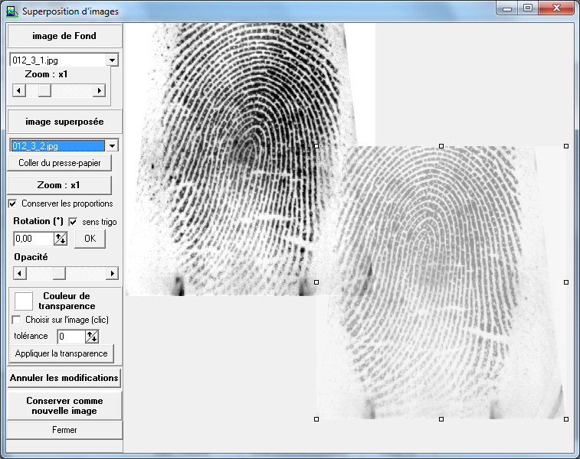Click the top-center resize handle of overlay image

click(x=441, y=146)
